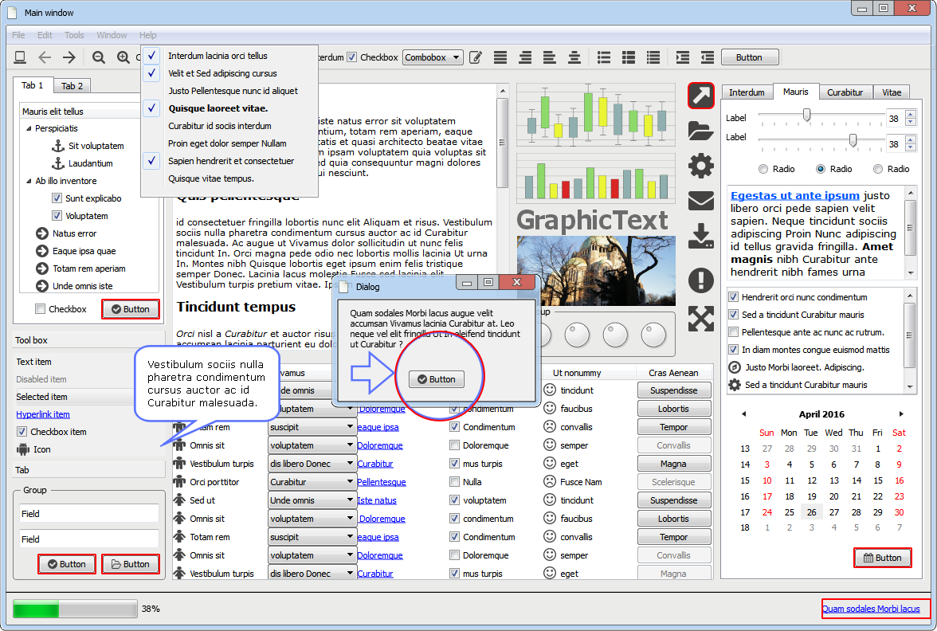
Task: Click the pencil edit icon in the toolbar
Action: [x=476, y=57]
